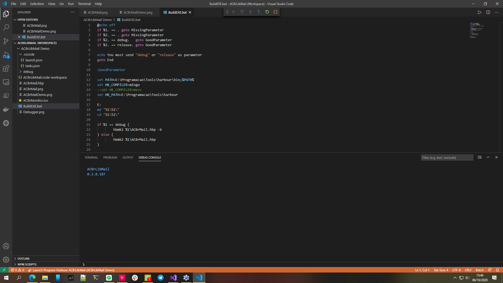Image resolution: width=503 pixels, height=283 pixels.
Task: Switch to the ACBrMailDemo.prg editor tab
Action: click(137, 12)
